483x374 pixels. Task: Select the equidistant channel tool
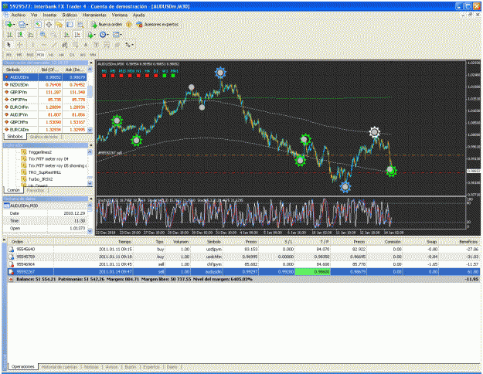(x=64, y=45)
